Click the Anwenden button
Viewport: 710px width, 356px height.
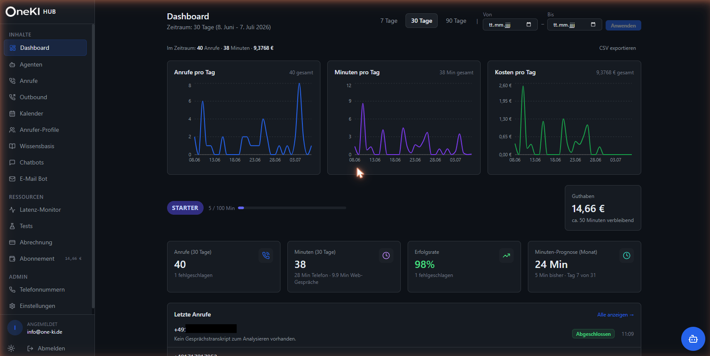pyautogui.click(x=623, y=25)
